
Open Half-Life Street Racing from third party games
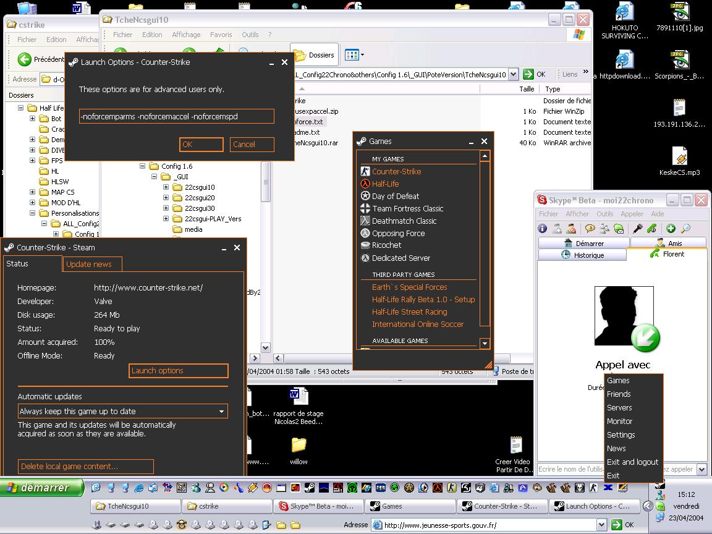coord(410,312)
